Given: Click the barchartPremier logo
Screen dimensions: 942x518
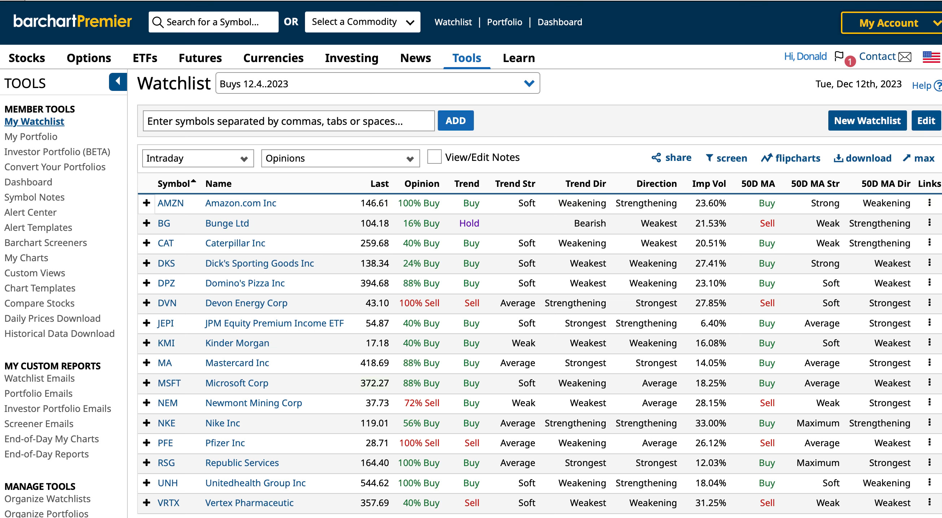Looking at the screenshot, I should click(x=73, y=21).
